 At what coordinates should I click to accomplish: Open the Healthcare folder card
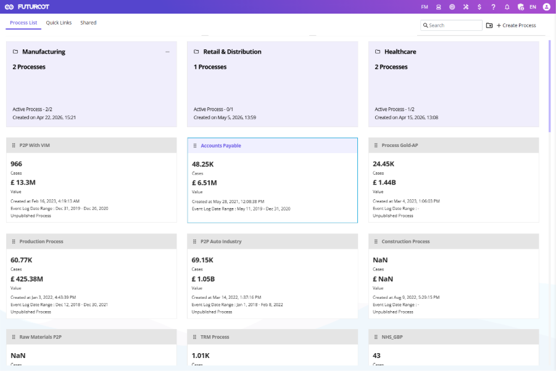click(x=454, y=84)
